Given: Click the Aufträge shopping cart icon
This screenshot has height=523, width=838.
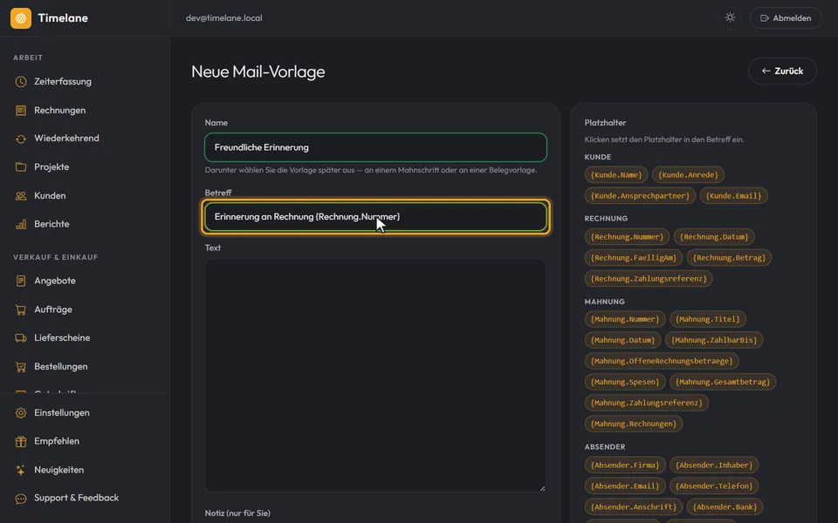Looking at the screenshot, I should coord(21,309).
